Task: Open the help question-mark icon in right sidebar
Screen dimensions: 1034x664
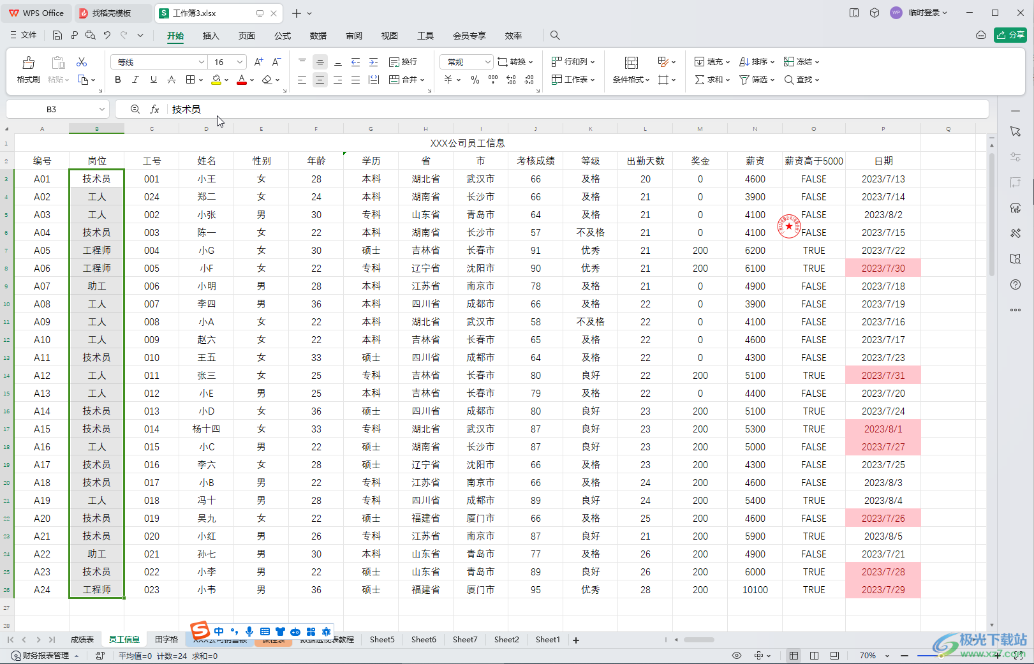Action: coord(1016,284)
